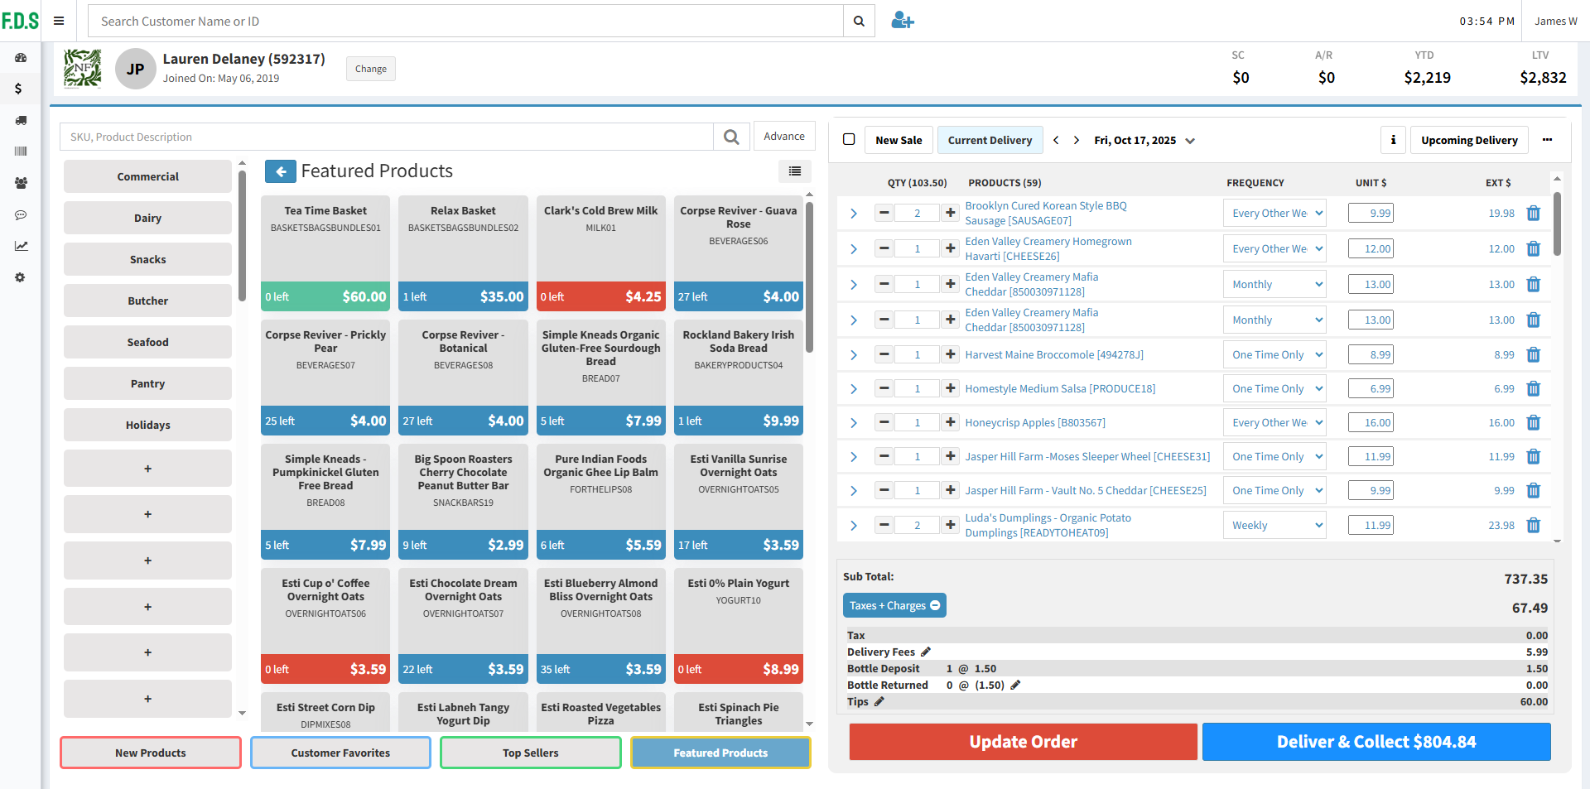Viewport: 1590px width, 789px height.
Task: Switch to the Top Sellers tab
Action: pyautogui.click(x=530, y=753)
